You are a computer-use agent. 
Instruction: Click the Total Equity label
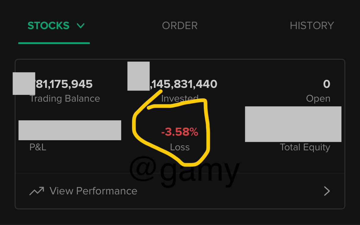[x=305, y=147]
